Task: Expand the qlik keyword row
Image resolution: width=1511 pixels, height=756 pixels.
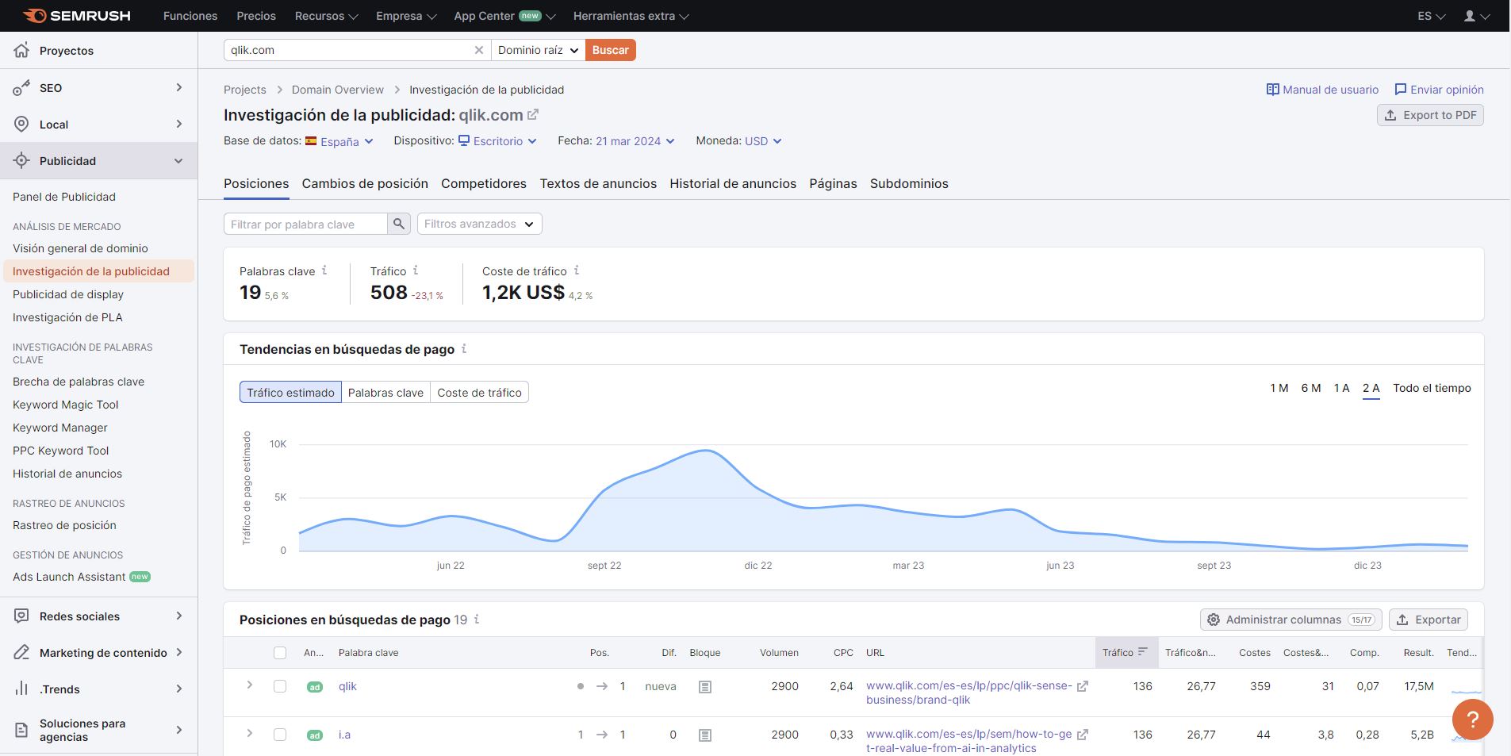Action: 249,685
